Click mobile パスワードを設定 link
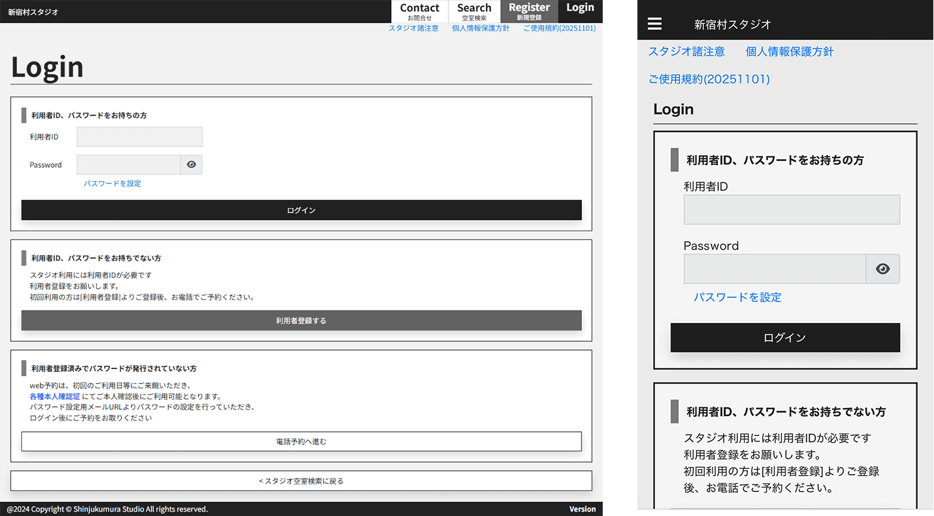Image resolution: width=934 pixels, height=516 pixels. point(737,297)
